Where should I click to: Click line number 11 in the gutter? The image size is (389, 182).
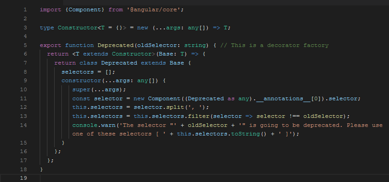point(23,98)
